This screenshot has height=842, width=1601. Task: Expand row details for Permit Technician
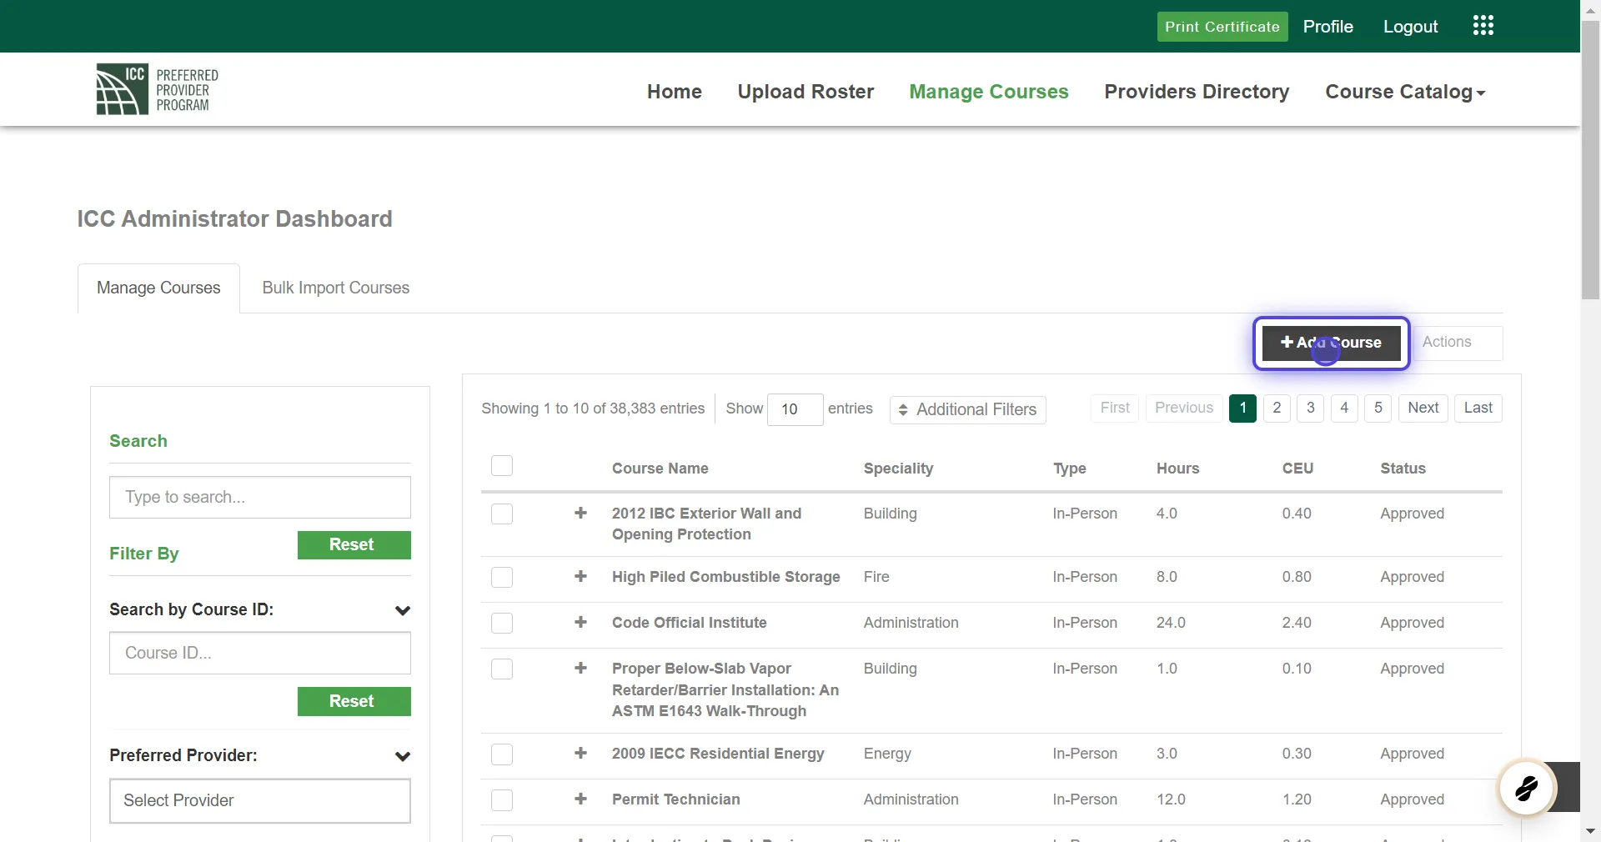(x=581, y=799)
